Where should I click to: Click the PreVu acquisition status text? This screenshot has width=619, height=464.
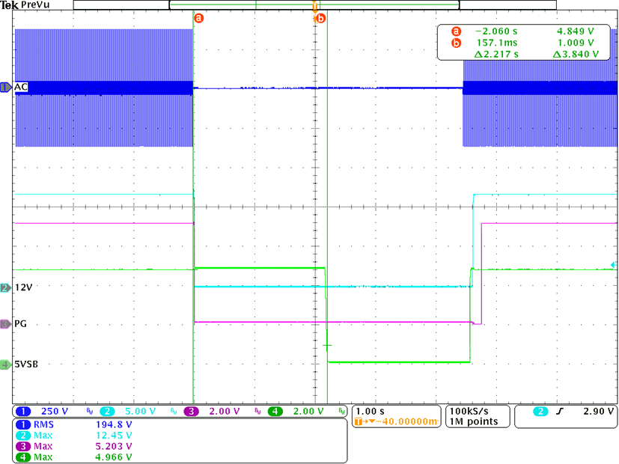pyautogui.click(x=35, y=4)
